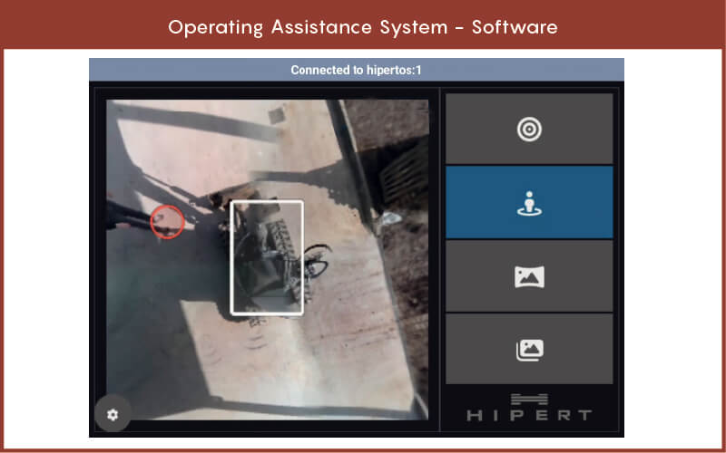Open settings gear on camera view
Screen dimensions: 726x453
click(x=113, y=415)
